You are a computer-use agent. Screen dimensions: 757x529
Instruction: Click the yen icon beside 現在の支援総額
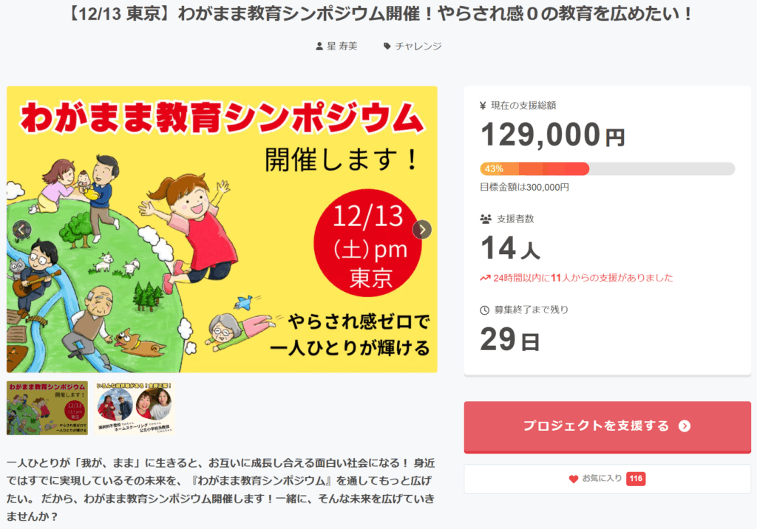click(483, 106)
